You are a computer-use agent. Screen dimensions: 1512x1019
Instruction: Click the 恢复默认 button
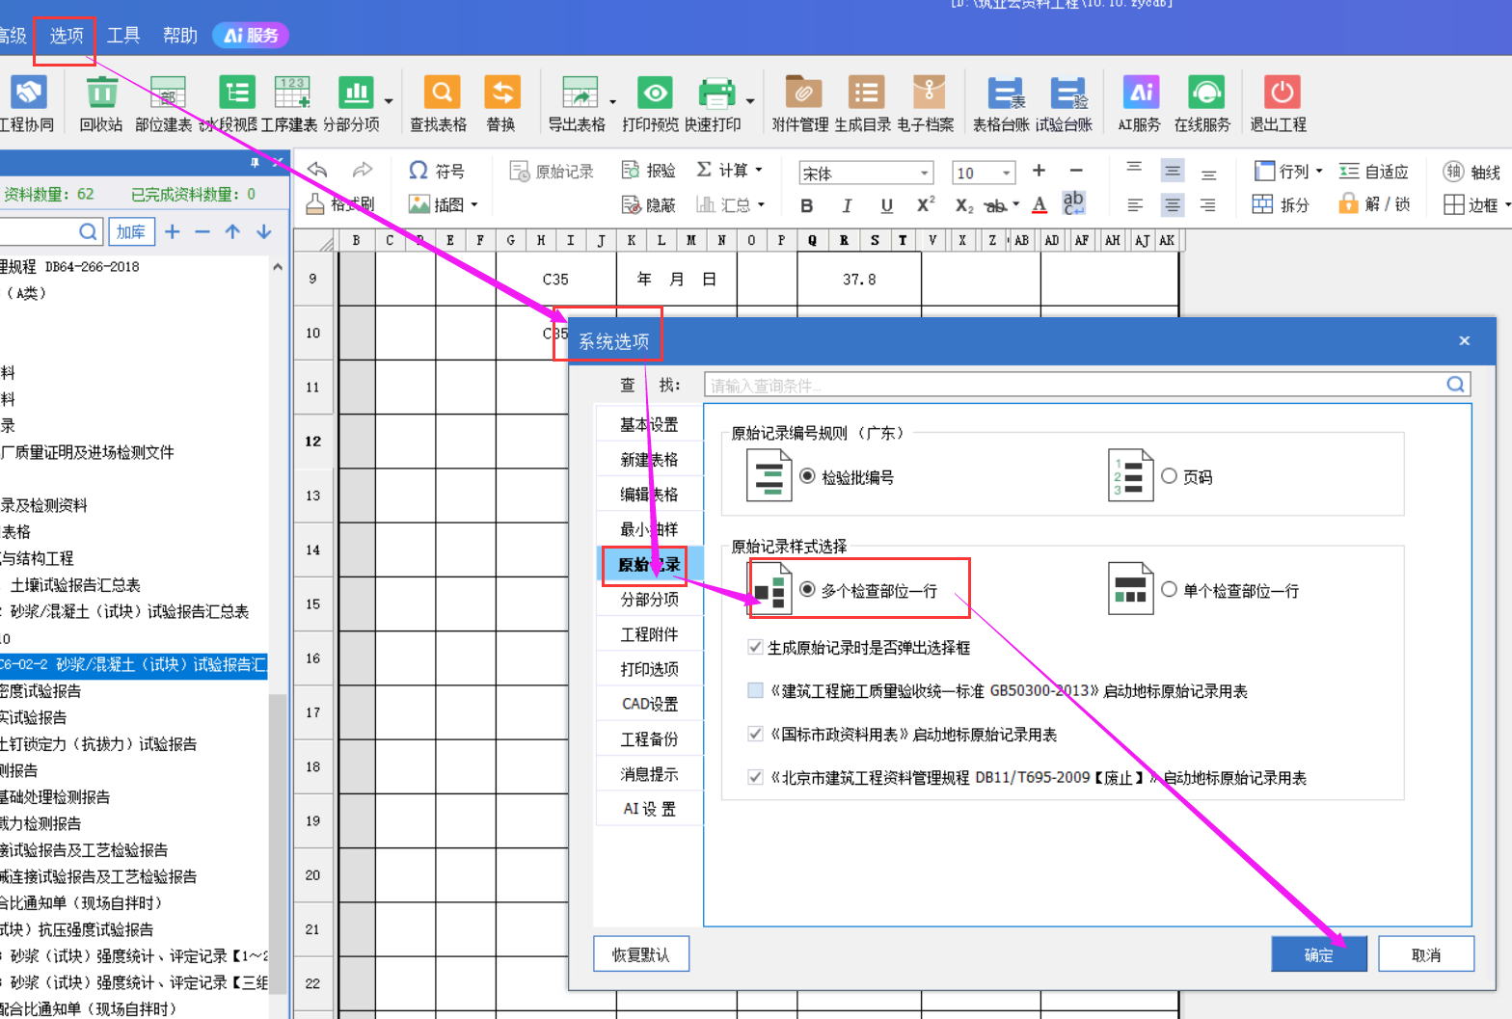pos(641,954)
